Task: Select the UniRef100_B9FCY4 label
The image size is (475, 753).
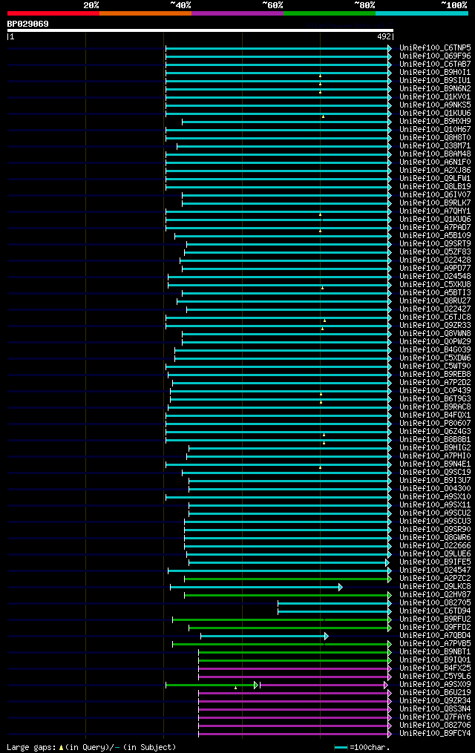Action: 435,734
